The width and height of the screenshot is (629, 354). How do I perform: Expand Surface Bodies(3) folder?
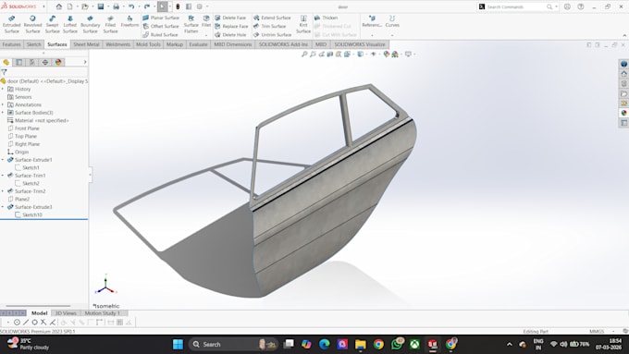click(3, 113)
